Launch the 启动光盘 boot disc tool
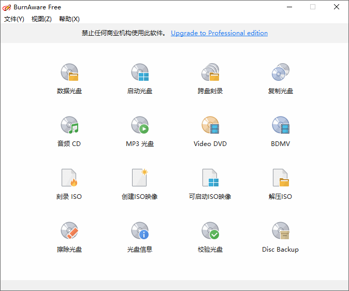This screenshot has width=349, height=291. (140, 72)
